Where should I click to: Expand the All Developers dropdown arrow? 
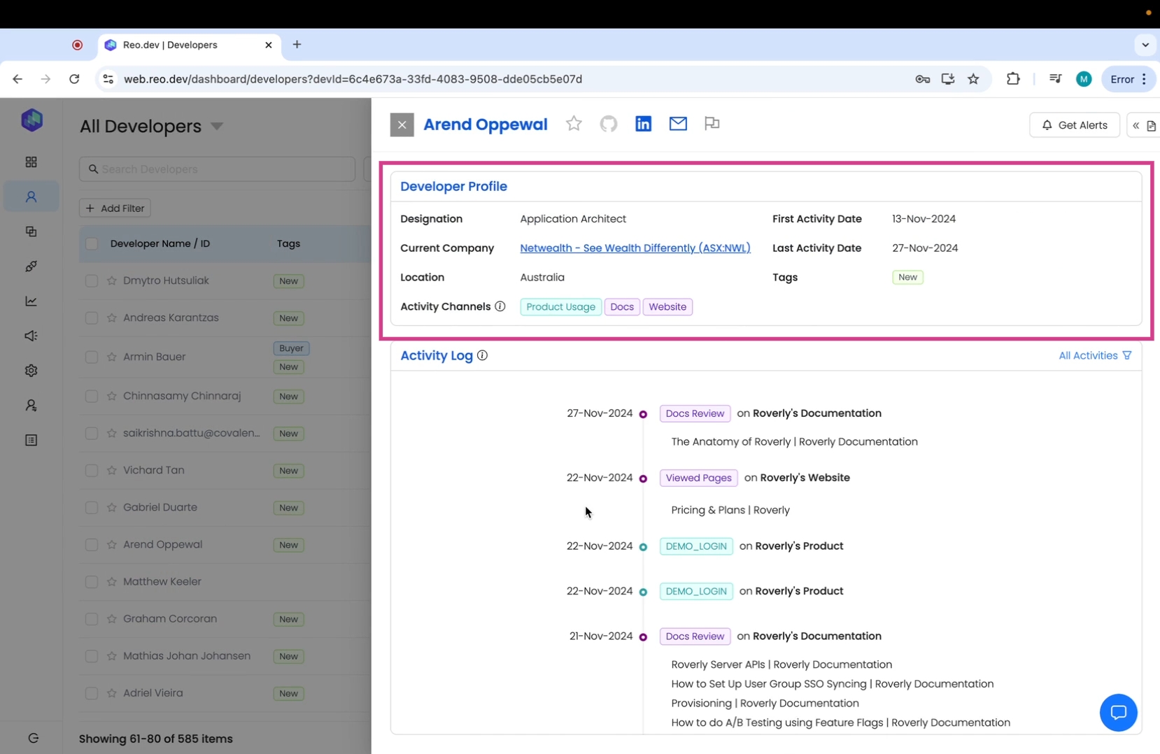[x=217, y=127]
